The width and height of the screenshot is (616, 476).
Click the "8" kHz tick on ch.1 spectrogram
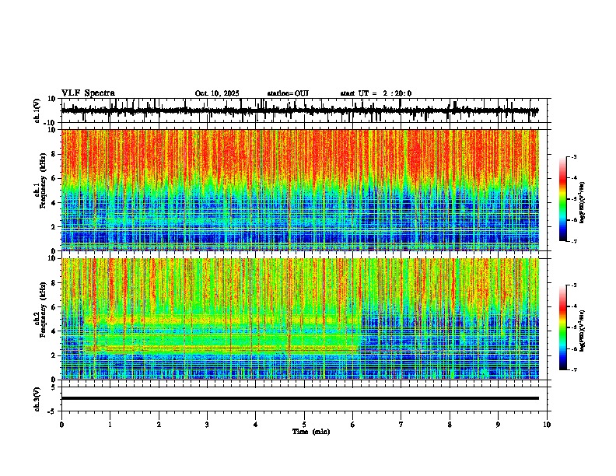(54, 154)
